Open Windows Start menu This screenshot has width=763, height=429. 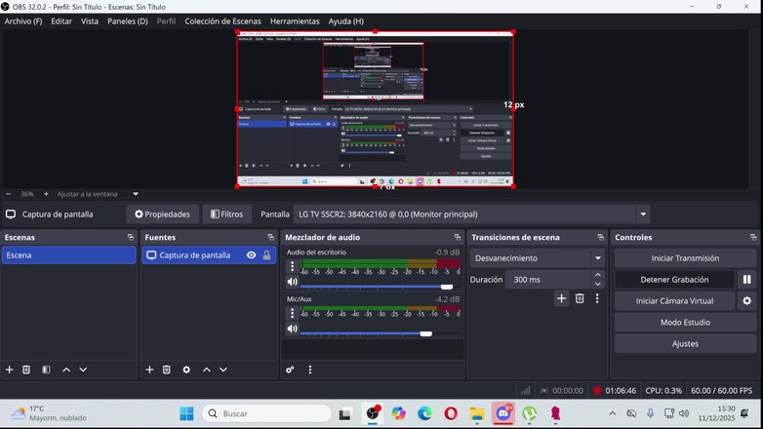pos(186,413)
